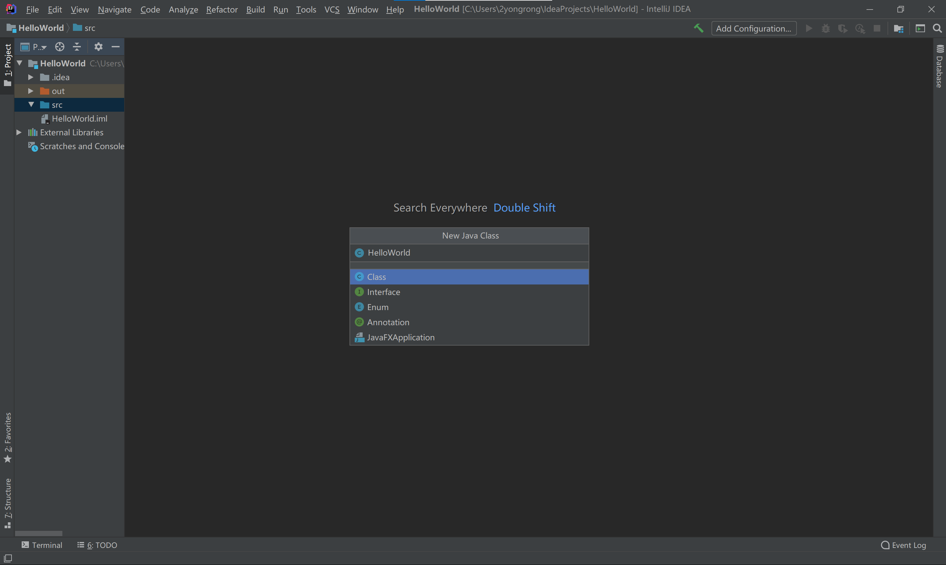
Task: Click the Locate/Scroll from Source target icon
Action: [60, 47]
